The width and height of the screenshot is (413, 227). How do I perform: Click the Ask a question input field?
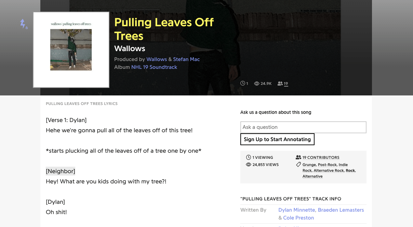point(303,127)
